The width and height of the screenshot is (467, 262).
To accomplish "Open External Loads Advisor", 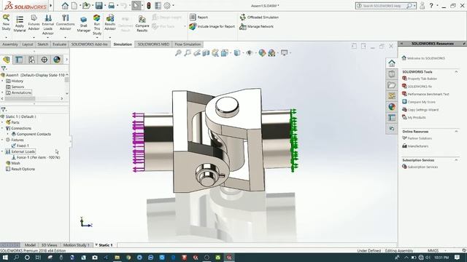I will (47, 25).
